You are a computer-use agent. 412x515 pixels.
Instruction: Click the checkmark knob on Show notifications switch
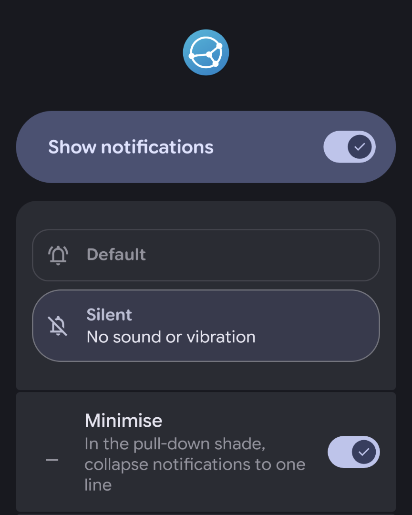click(x=360, y=147)
